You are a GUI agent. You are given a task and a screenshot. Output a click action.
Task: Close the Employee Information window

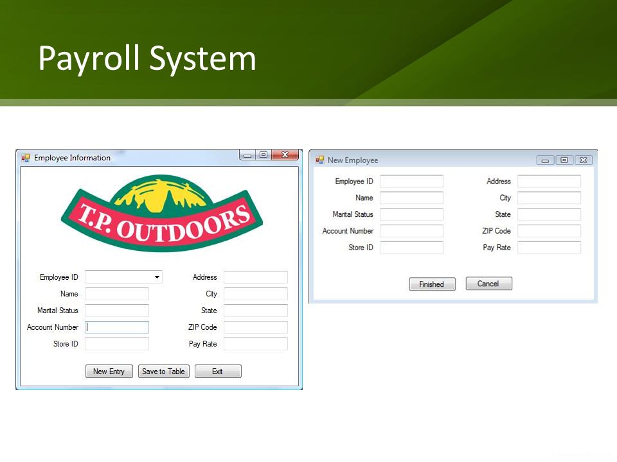(285, 155)
